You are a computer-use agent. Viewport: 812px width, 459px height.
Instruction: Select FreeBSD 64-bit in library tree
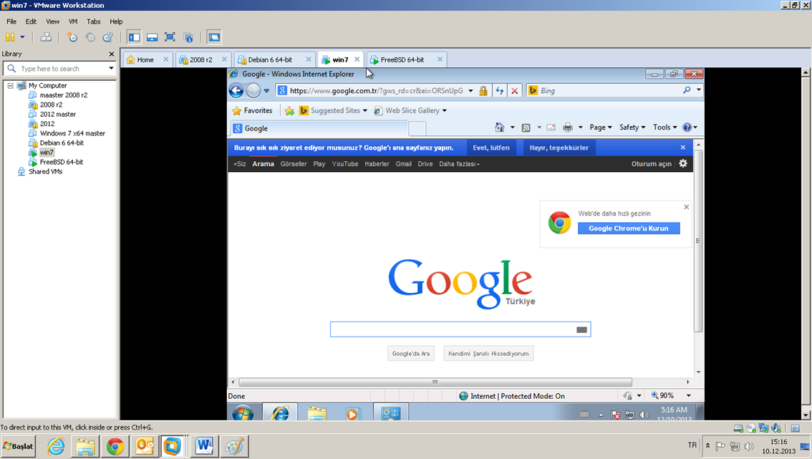point(61,162)
